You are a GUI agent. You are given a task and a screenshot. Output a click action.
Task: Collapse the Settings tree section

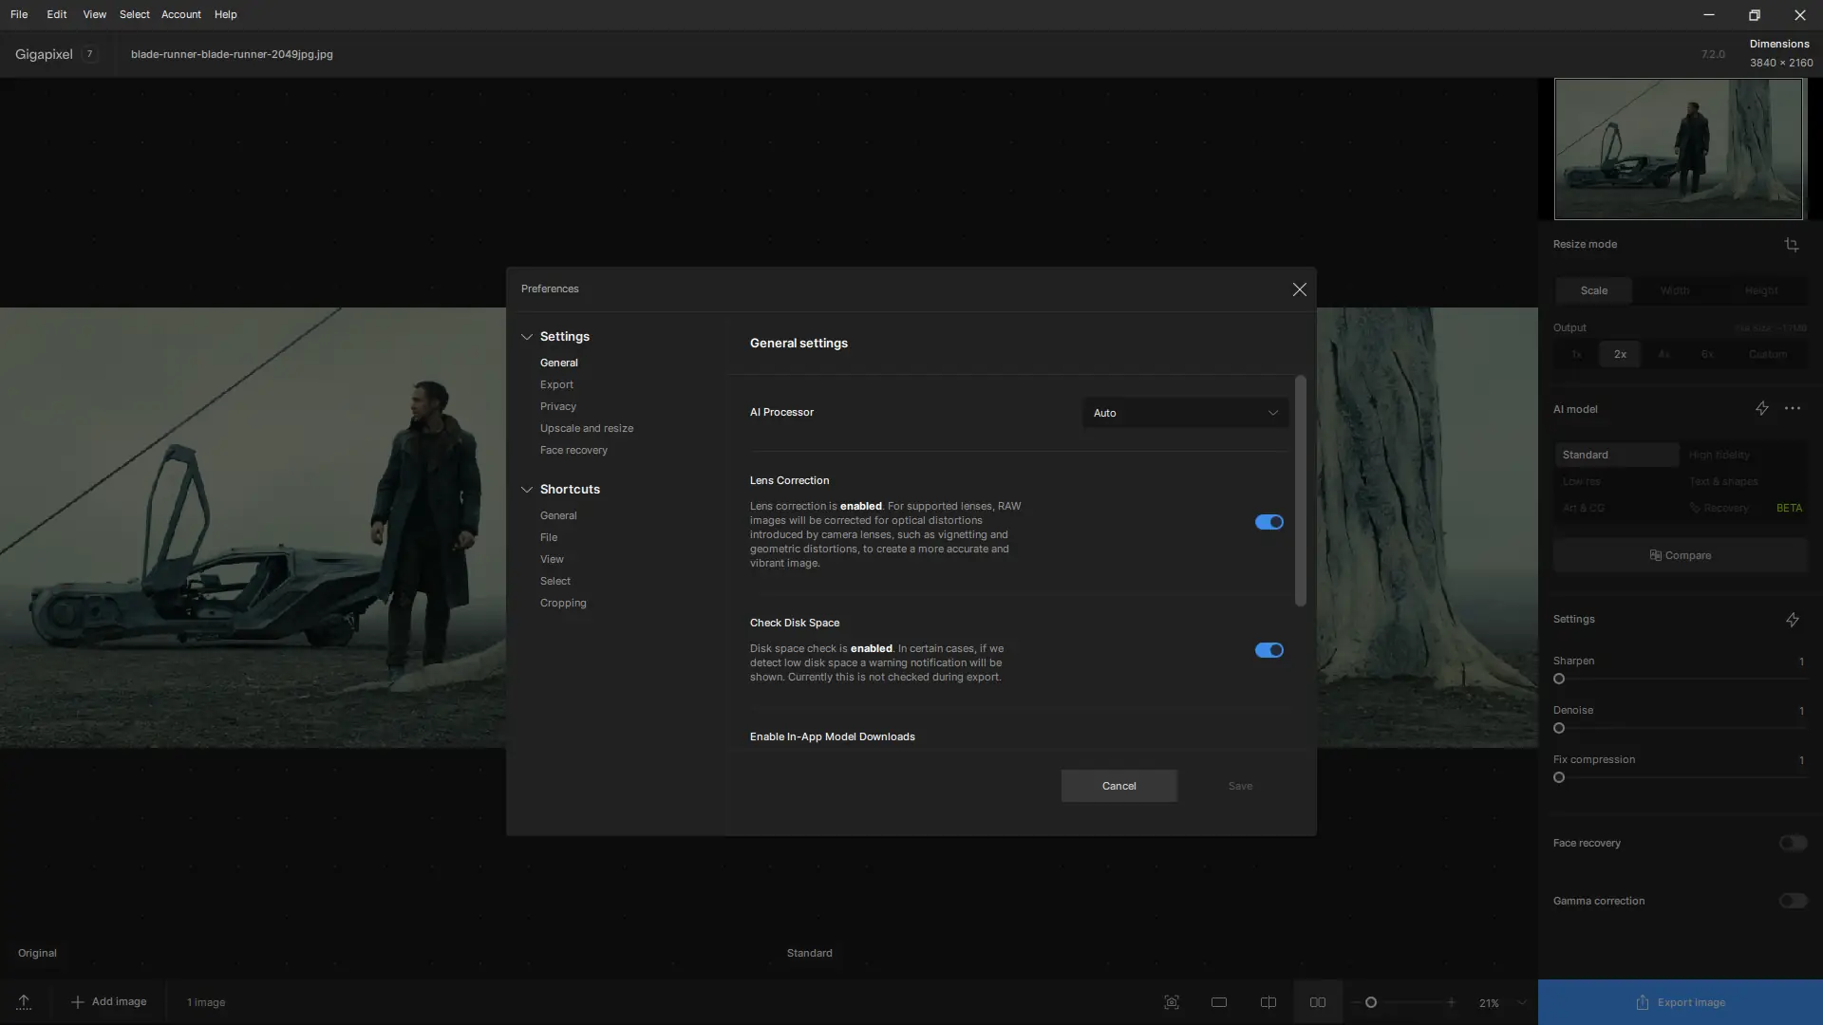pyautogui.click(x=527, y=337)
